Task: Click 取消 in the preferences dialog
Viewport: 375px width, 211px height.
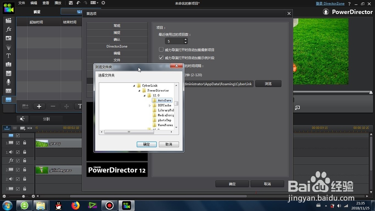Action: [x=267, y=184]
